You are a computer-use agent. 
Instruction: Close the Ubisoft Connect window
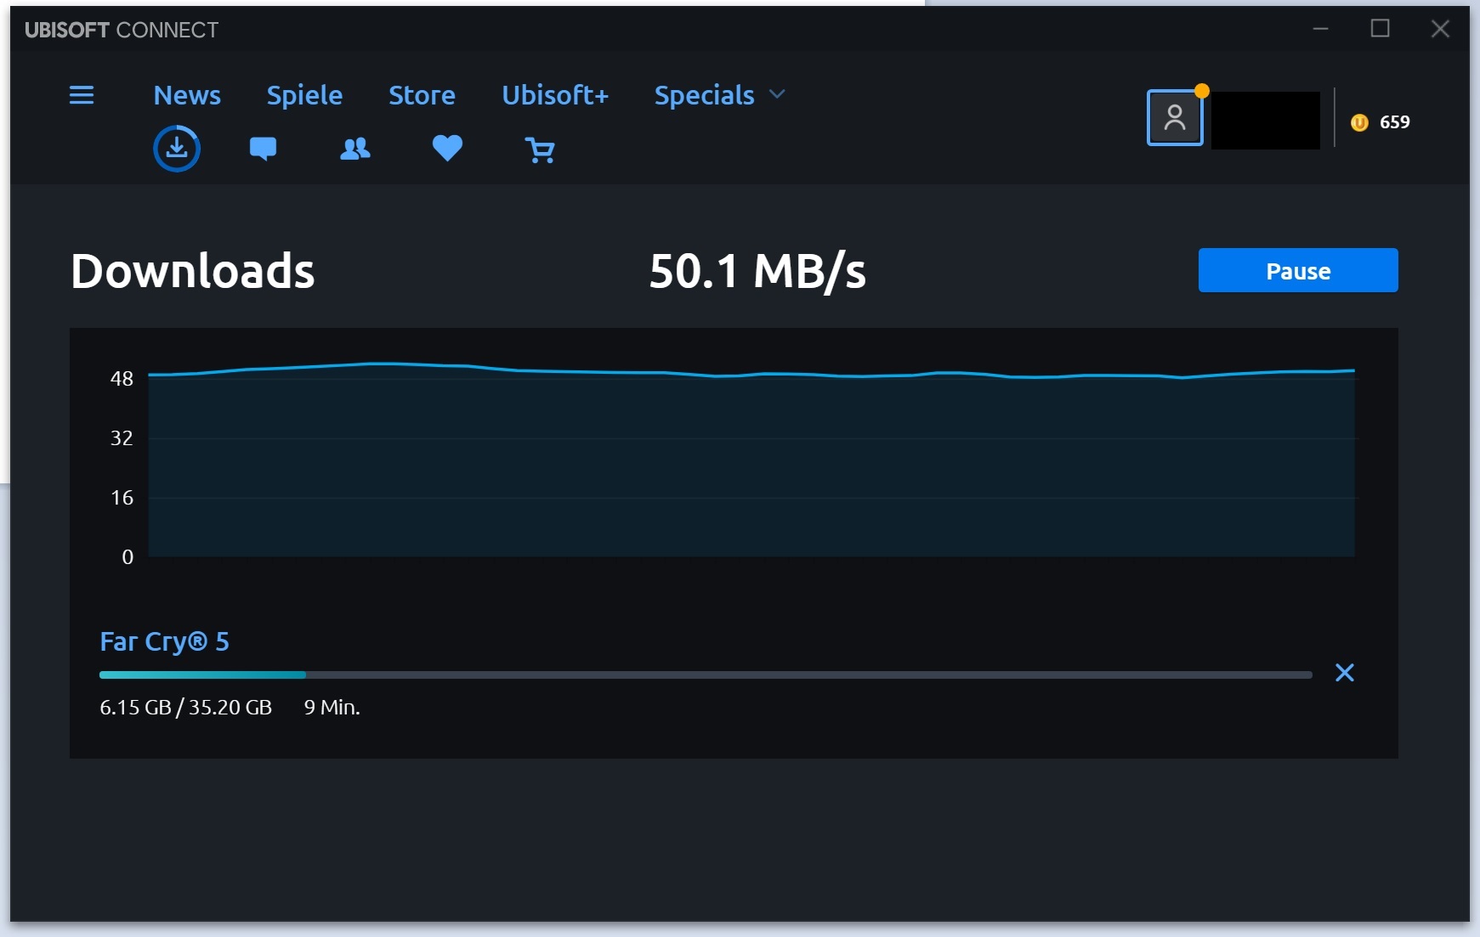(x=1440, y=29)
